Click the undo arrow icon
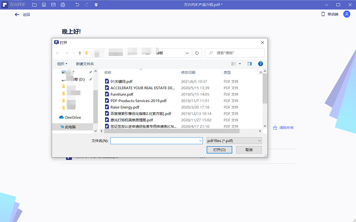Viewport: 356px width, 222px height. 77,4
